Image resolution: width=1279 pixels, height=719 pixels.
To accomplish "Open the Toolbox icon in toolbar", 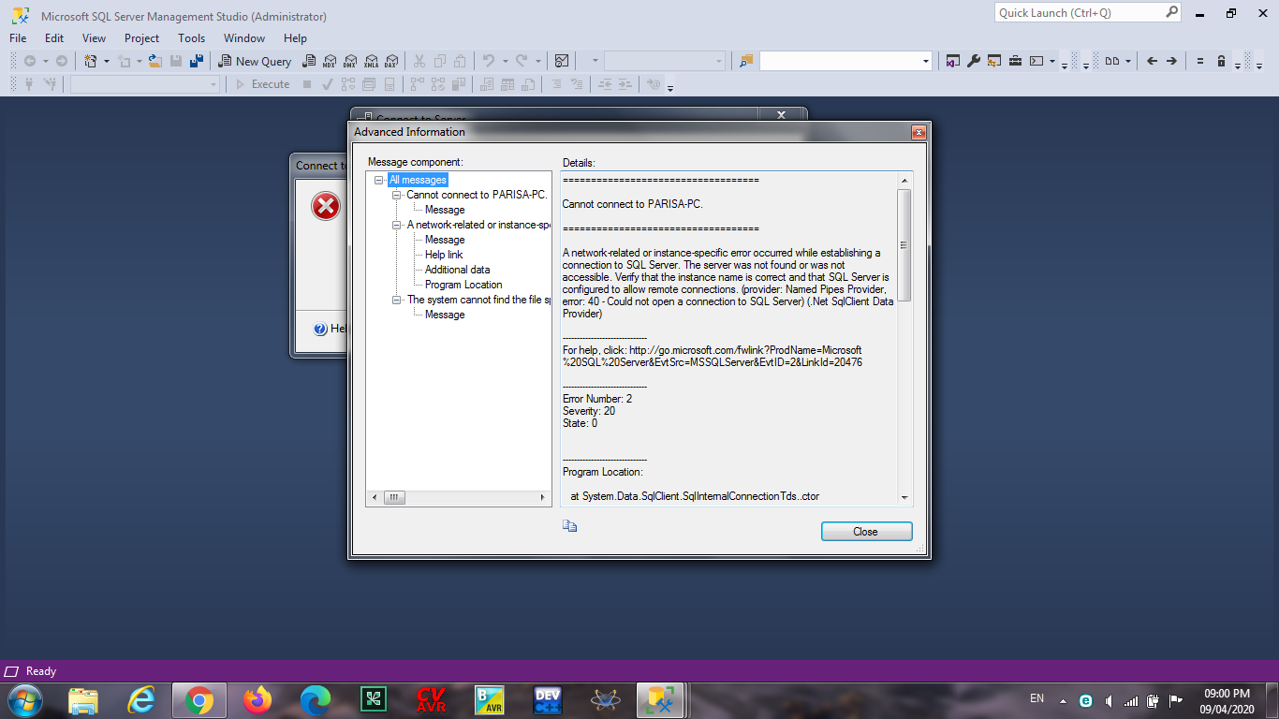I will point(1015,61).
